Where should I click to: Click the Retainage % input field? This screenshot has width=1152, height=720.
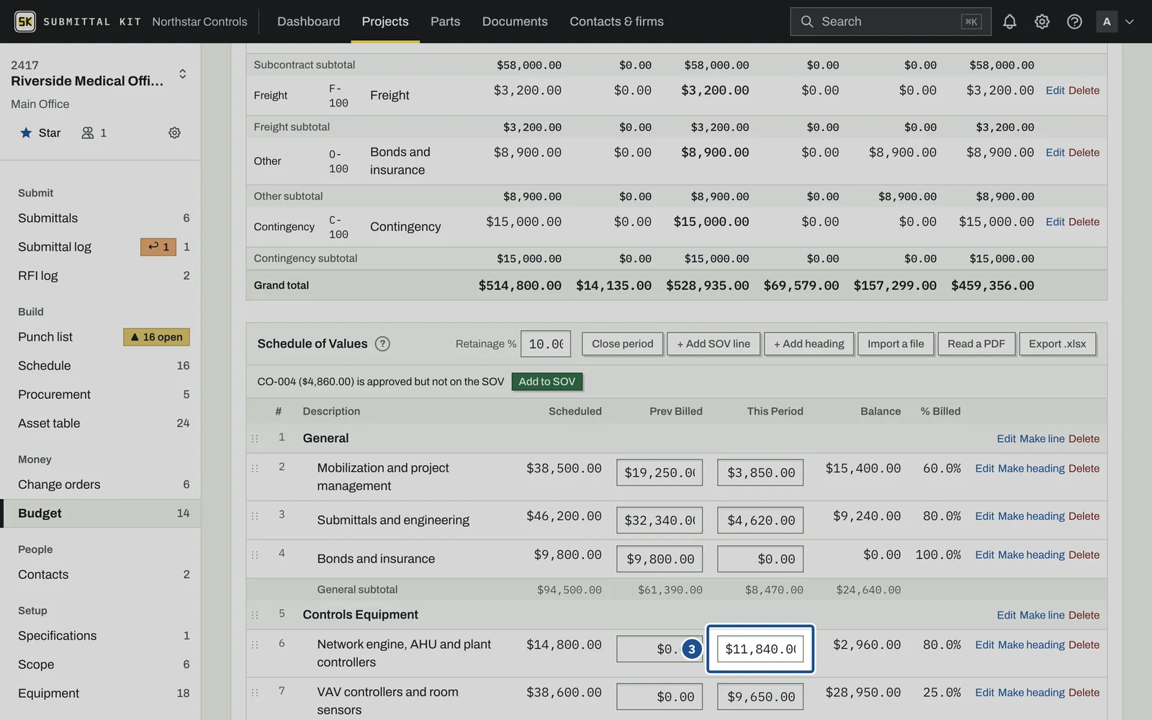(x=546, y=344)
